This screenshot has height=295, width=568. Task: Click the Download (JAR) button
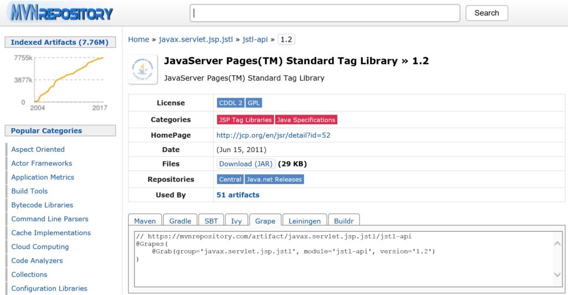click(x=246, y=164)
